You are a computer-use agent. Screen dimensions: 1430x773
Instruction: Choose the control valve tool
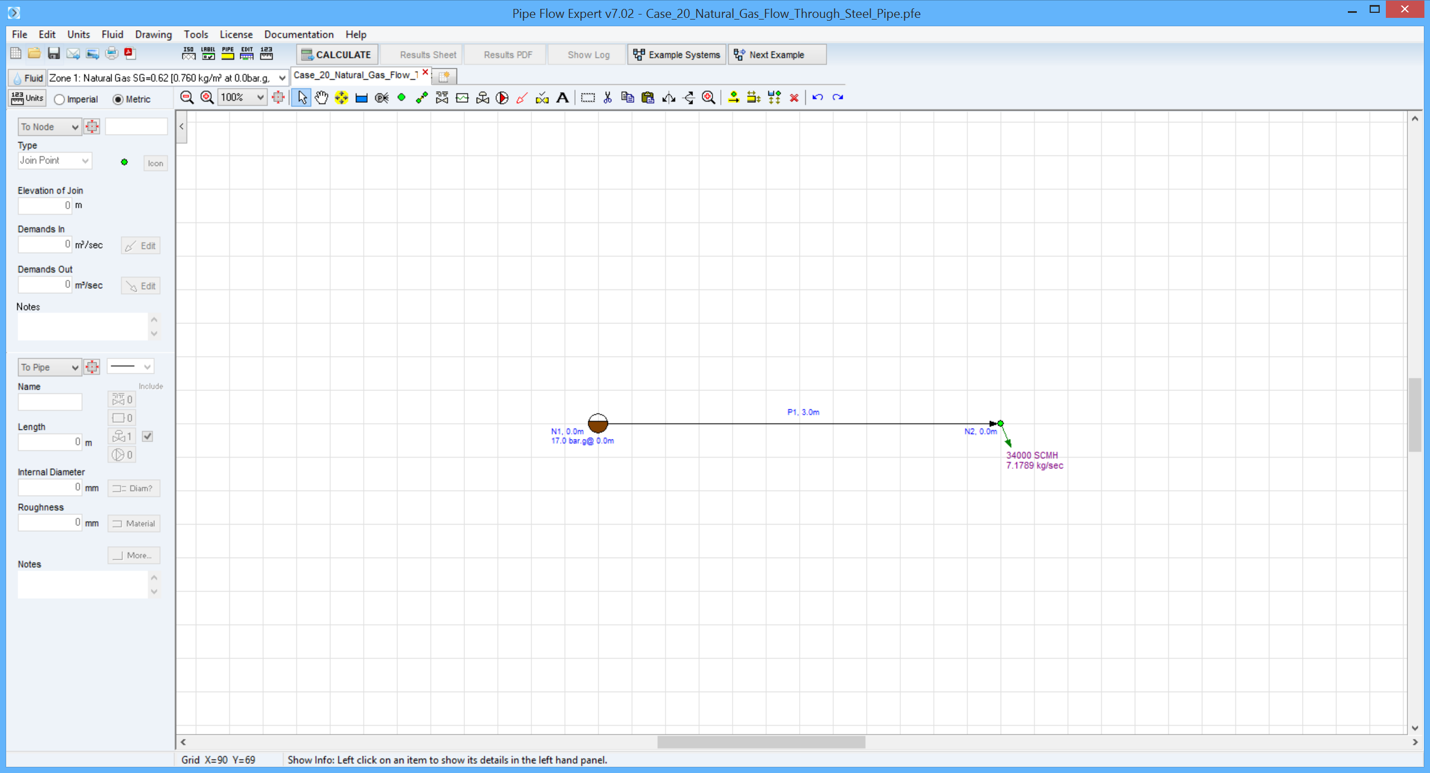[482, 98]
